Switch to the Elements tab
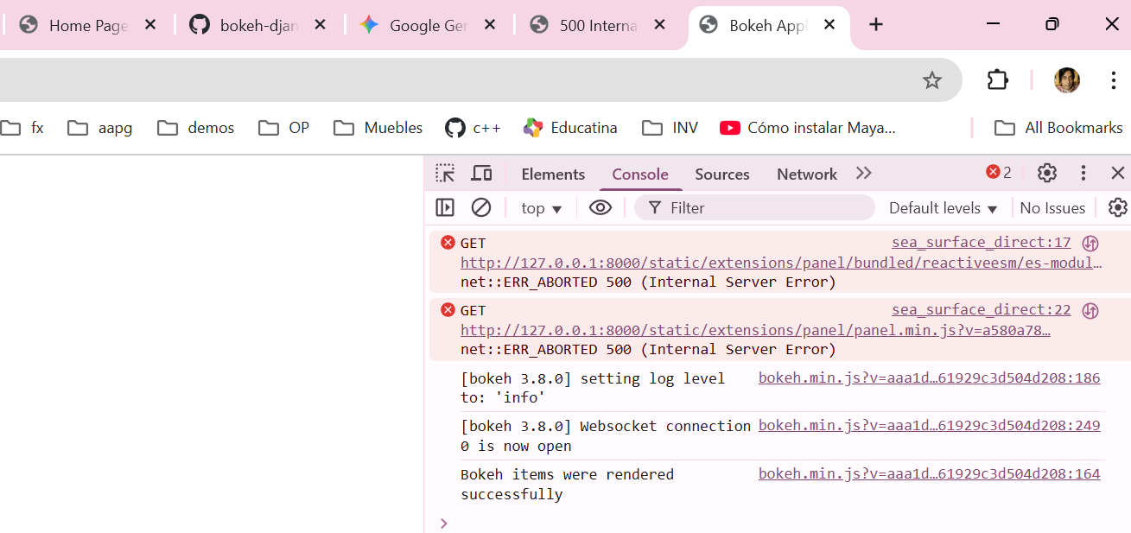Viewport: 1131px width, 533px height. click(553, 174)
